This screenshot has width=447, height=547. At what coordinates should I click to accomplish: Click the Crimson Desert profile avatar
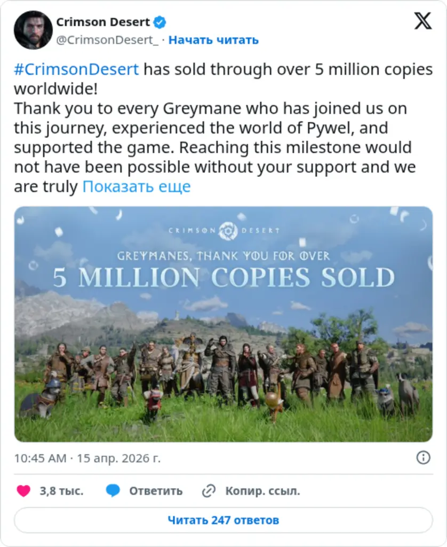[33, 31]
